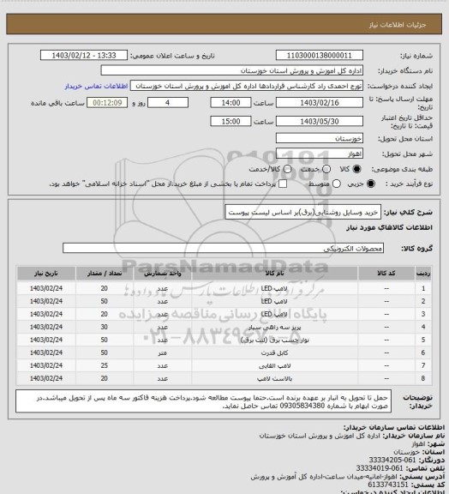Screen dimensions: 449x494
Task: Click the جزئیات اطلاعات نیاز header title
Action: click(398, 25)
